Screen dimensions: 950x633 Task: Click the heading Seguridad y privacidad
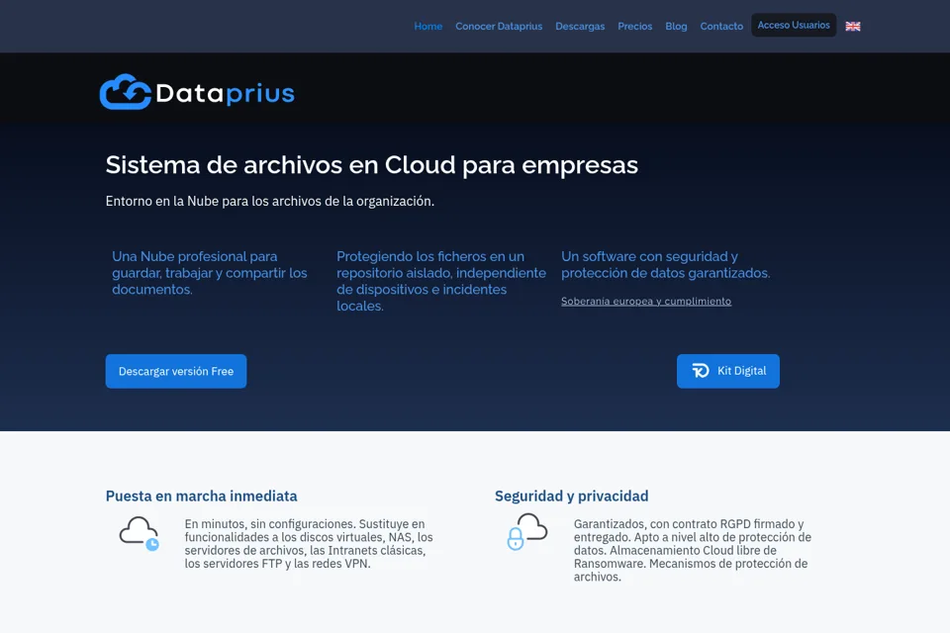[571, 497]
